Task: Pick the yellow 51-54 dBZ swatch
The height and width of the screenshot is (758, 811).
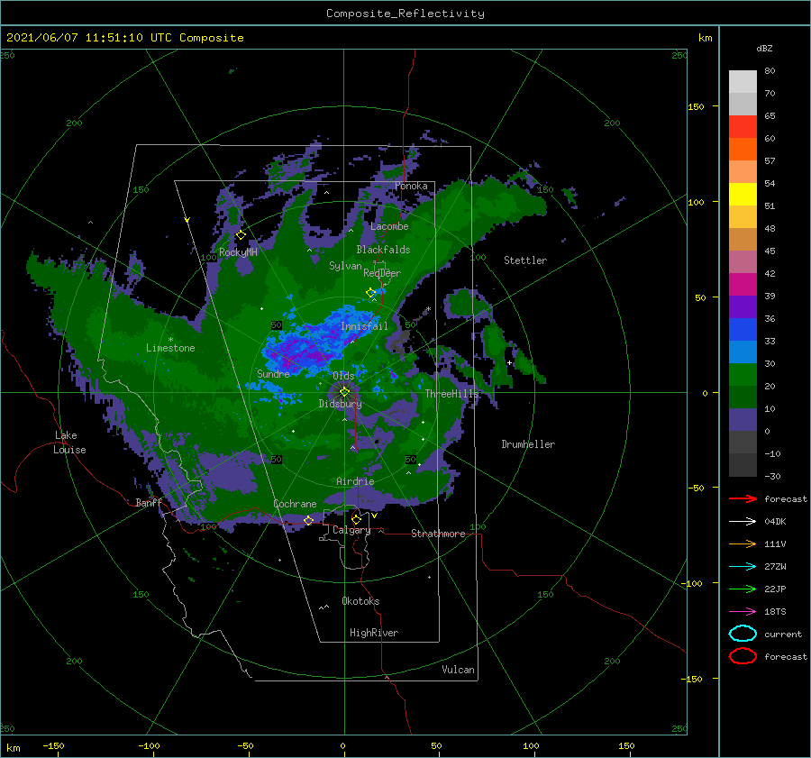Action: click(743, 195)
